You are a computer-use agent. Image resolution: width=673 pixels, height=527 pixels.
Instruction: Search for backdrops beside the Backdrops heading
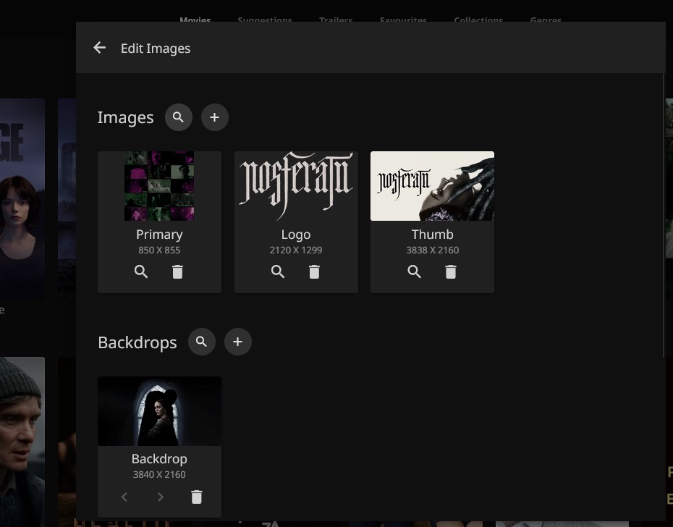(202, 342)
